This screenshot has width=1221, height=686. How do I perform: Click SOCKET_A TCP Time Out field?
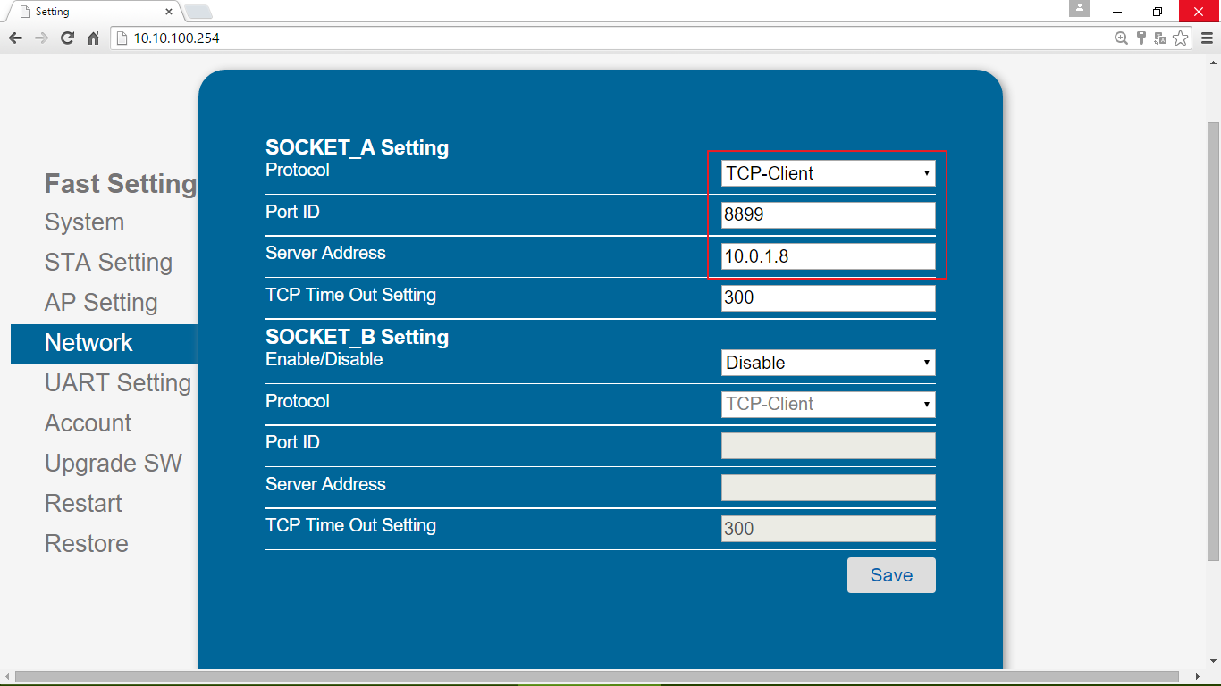coord(829,297)
